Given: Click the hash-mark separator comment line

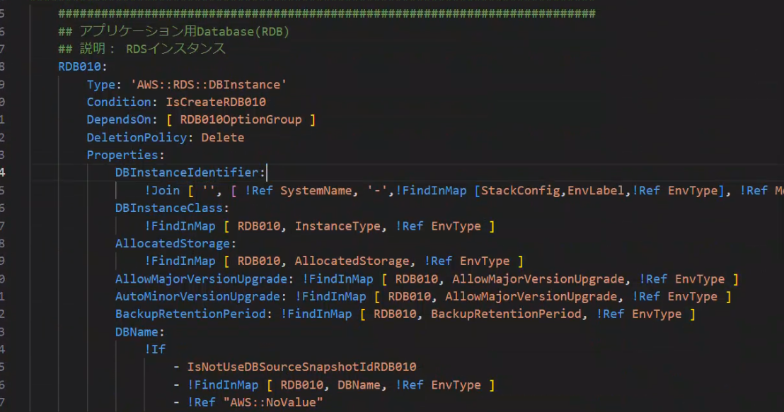Looking at the screenshot, I should (327, 13).
